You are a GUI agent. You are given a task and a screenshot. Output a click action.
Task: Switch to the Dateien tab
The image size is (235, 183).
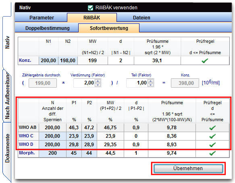click(x=141, y=18)
